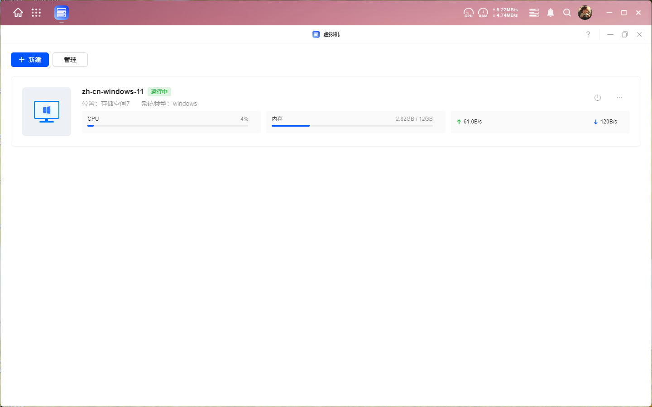
Task: Restore down the 虚拟机 window
Action: point(625,34)
